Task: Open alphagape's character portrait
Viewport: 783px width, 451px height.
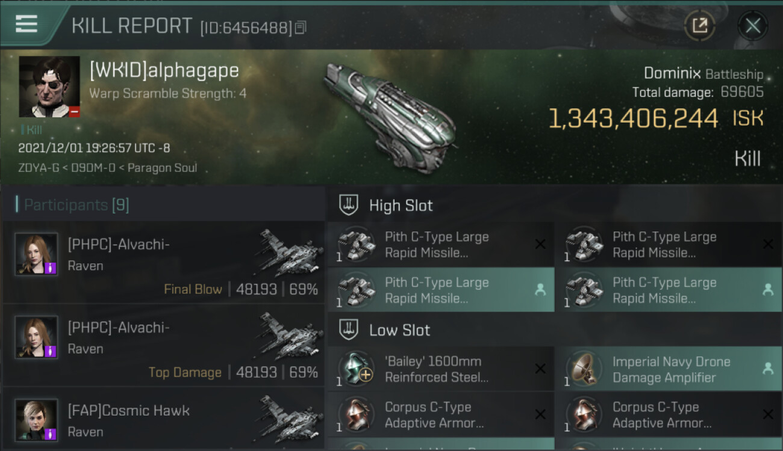Action: click(49, 87)
